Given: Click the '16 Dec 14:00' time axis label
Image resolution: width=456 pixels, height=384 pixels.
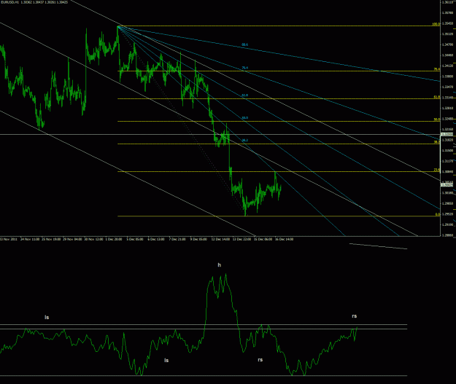Looking at the screenshot, I should tap(284, 239).
